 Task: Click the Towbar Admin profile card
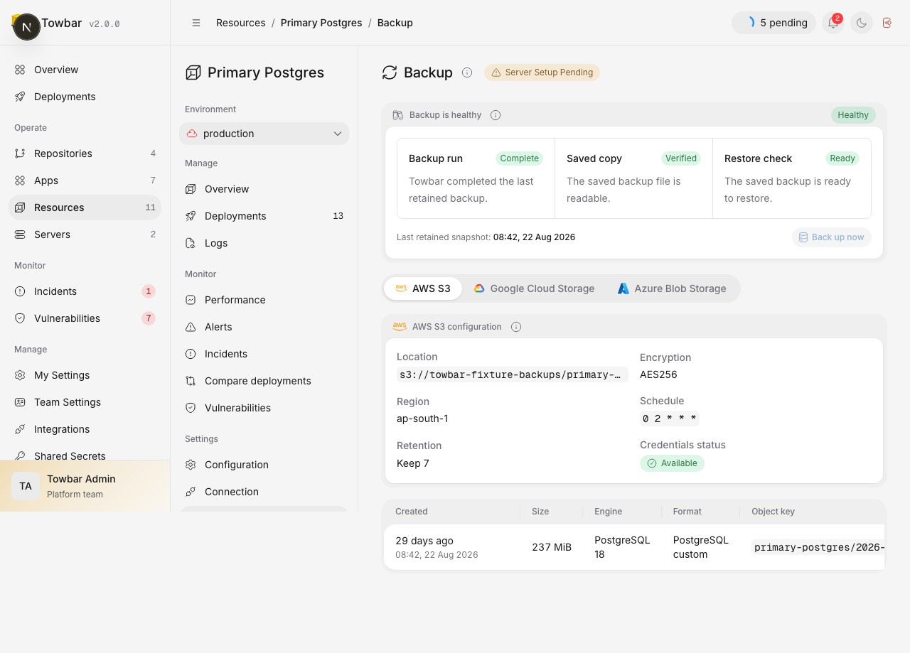click(85, 486)
